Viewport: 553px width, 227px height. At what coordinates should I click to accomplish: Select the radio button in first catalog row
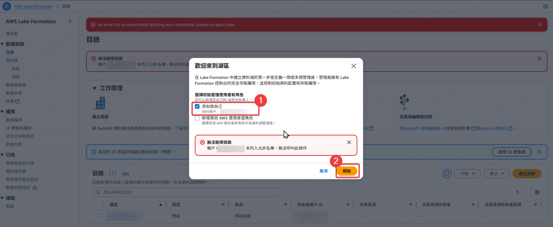(98, 216)
